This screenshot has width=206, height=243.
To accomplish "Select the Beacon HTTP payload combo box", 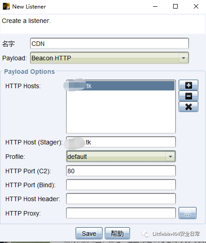I will 109,58.
